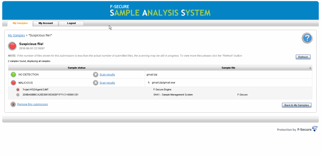Select the SHA1 hash 2D8BA68B6CA25E... text
The height and width of the screenshot is (157, 321).
[50, 95]
